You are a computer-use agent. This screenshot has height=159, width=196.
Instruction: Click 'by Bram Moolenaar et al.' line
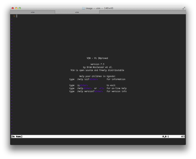98,67
